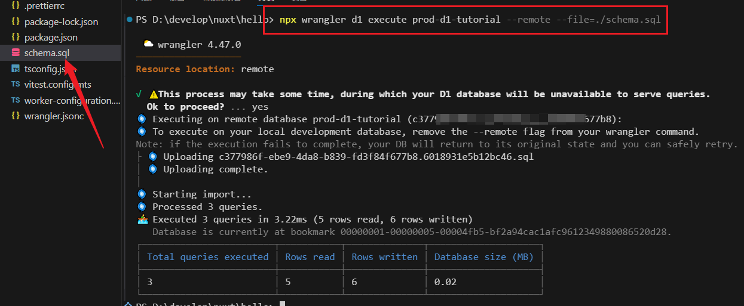Click the 'Total queries executed' header text
Image resolution: width=744 pixels, height=306 pixels.
(207, 257)
